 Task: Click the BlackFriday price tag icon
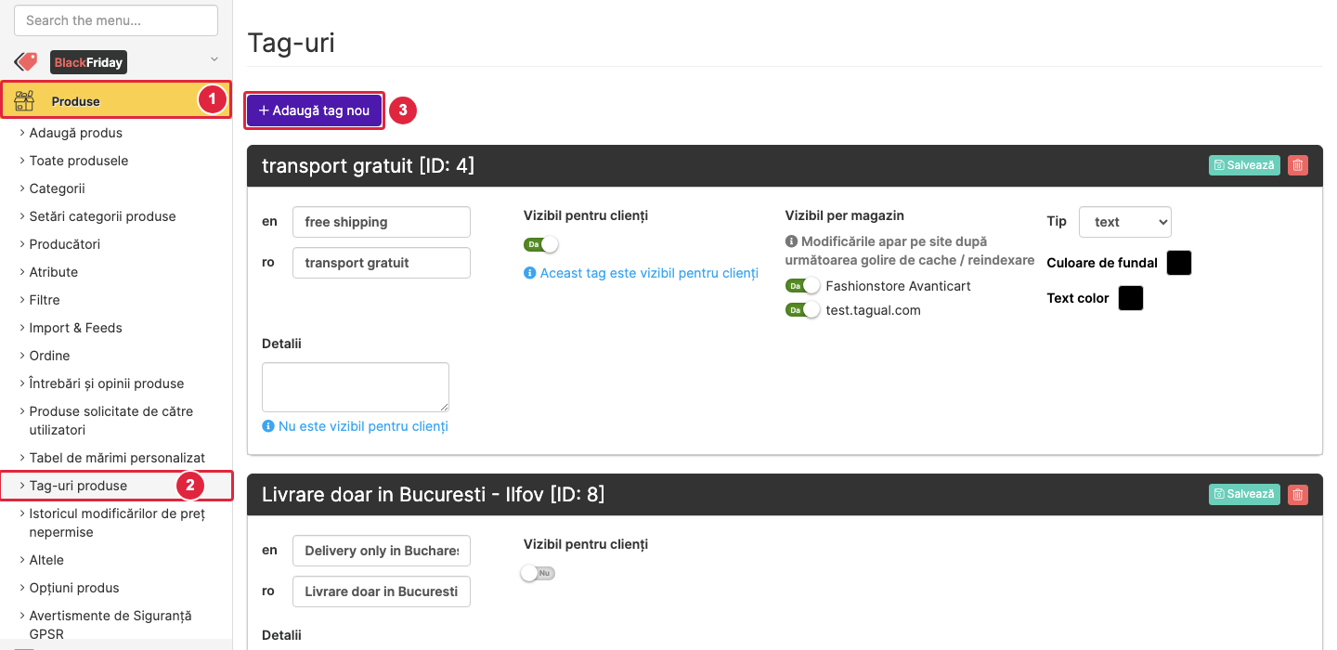pos(26,62)
